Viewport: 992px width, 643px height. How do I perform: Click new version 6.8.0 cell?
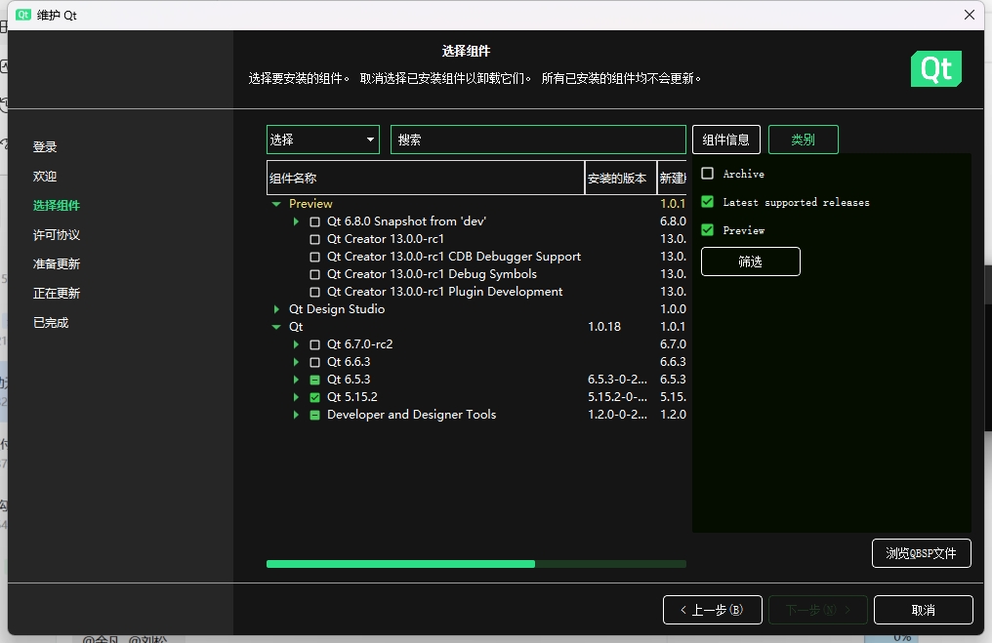[673, 221]
